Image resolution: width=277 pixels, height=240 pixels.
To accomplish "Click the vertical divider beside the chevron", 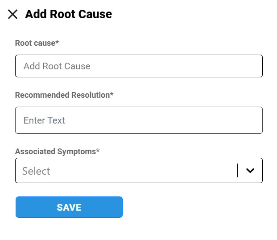I will (x=238, y=171).
